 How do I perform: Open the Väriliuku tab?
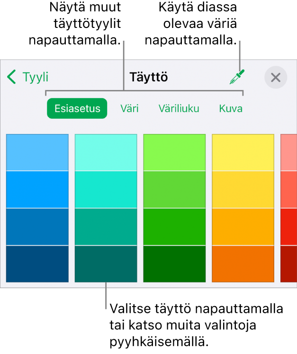click(178, 108)
